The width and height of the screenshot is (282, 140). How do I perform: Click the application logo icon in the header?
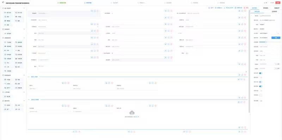click(3, 2)
